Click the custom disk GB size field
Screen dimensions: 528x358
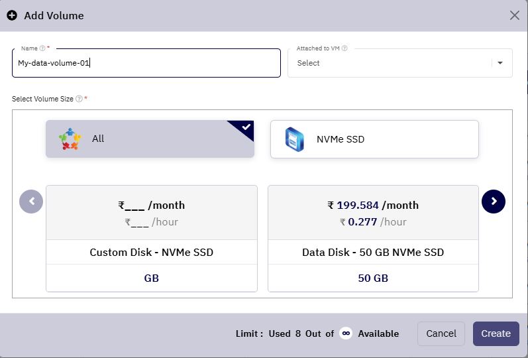coord(152,278)
